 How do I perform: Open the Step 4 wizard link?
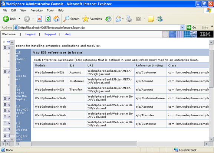[18, 106]
